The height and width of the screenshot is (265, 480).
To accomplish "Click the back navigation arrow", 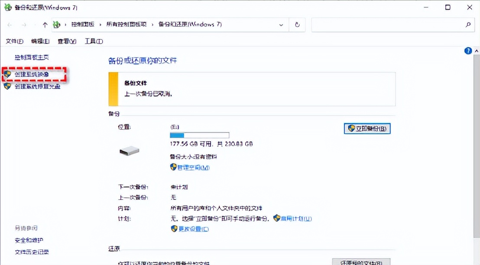I will pyautogui.click(x=10, y=25).
